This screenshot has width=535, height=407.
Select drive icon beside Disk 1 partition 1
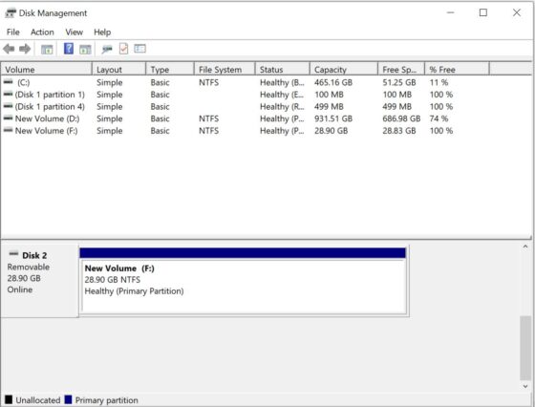(x=9, y=94)
